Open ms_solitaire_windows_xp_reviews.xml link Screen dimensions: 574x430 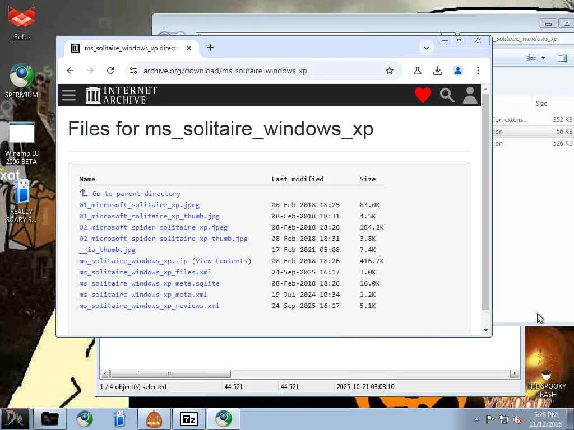point(149,306)
